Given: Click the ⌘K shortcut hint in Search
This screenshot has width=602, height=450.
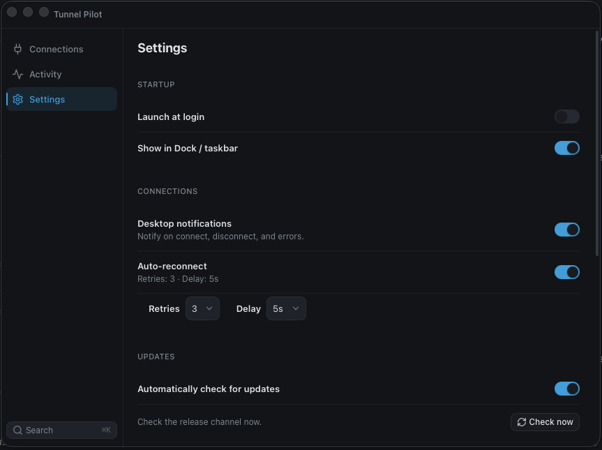Looking at the screenshot, I should 106,430.
